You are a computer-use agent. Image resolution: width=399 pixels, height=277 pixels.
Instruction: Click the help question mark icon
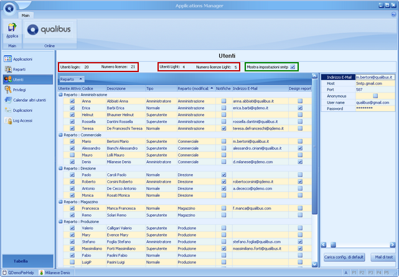393,15
